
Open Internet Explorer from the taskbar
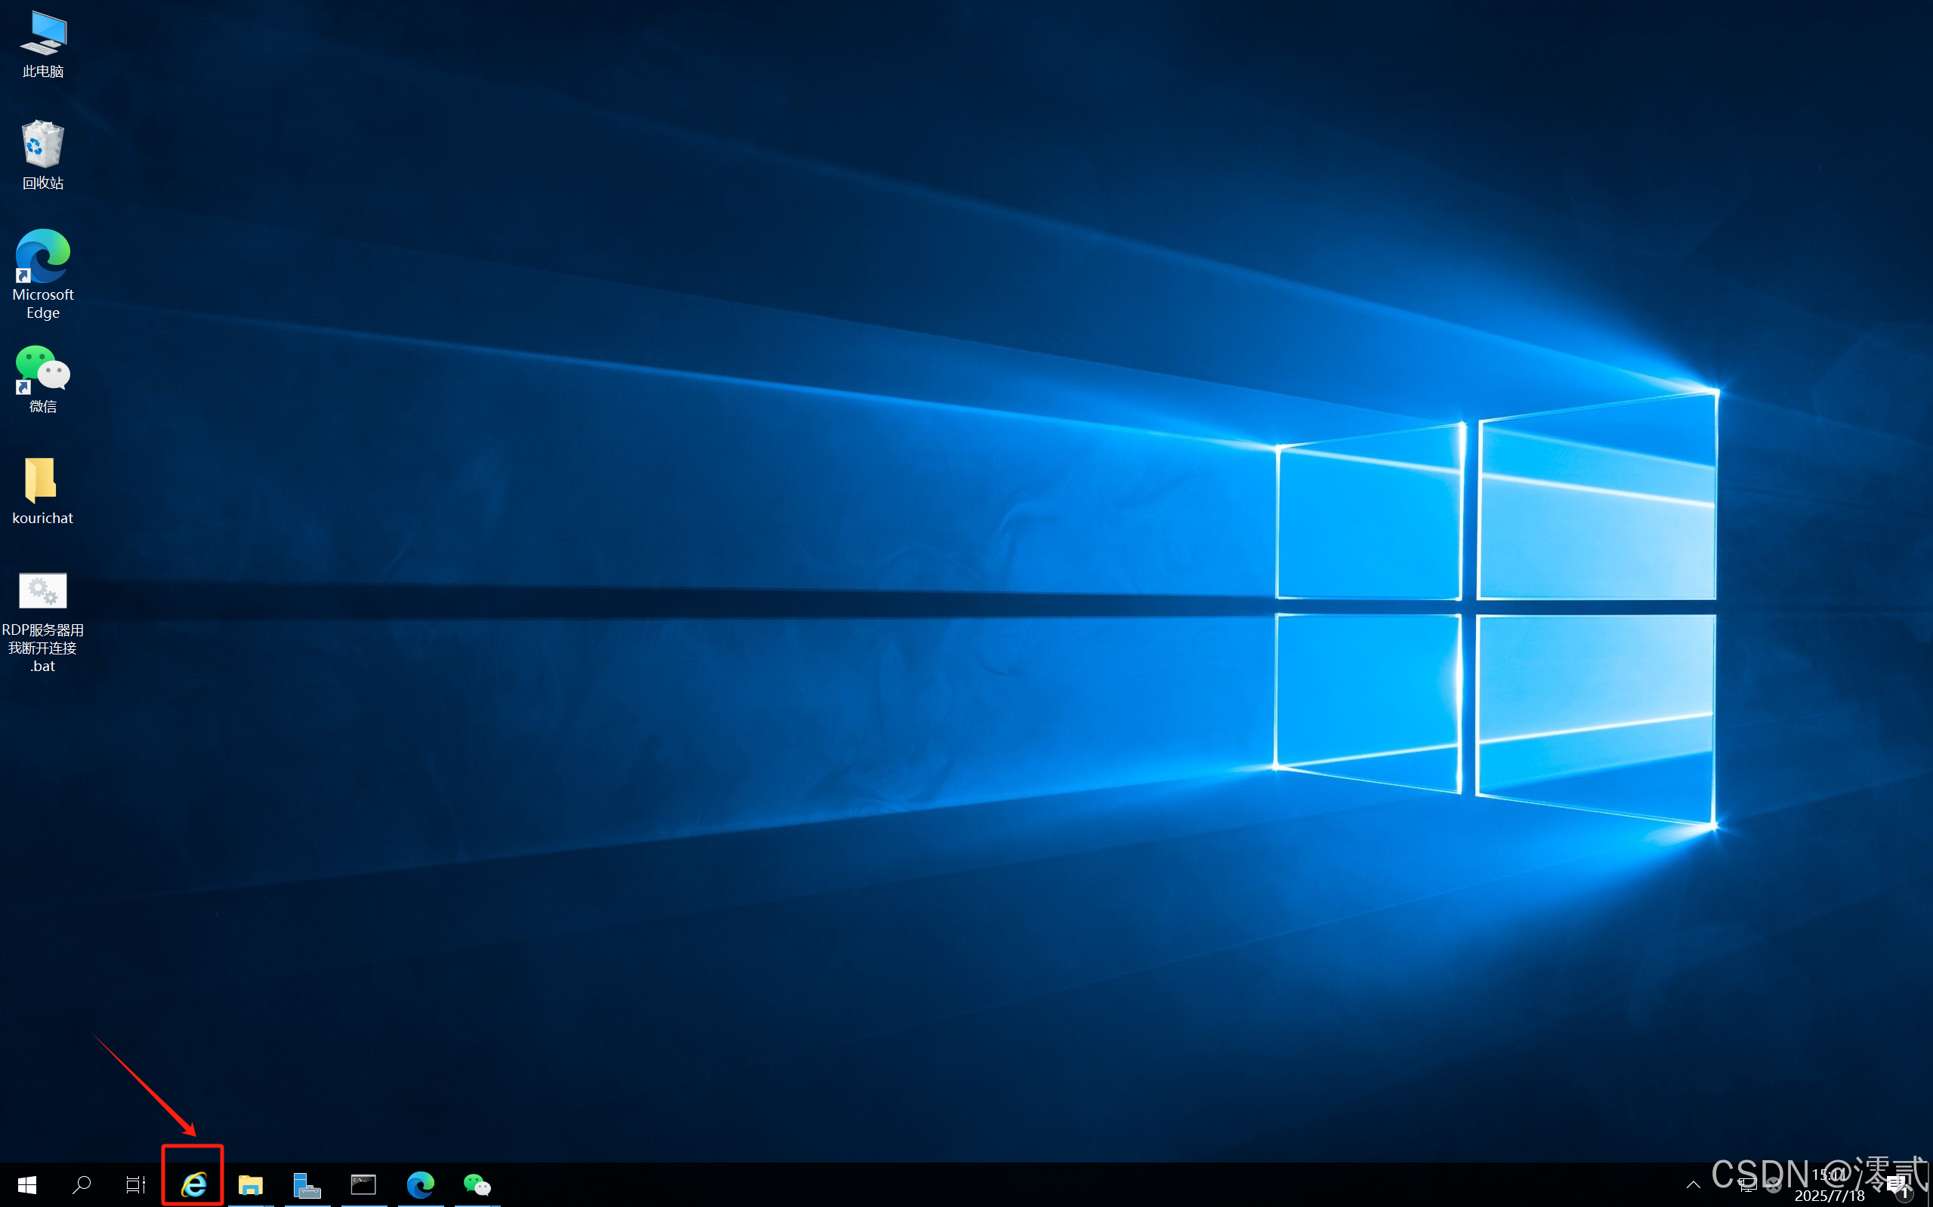193,1184
